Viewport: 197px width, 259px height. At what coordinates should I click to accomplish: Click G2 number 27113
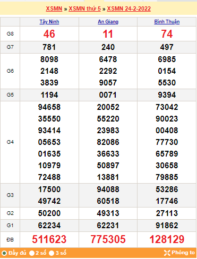[167, 213]
